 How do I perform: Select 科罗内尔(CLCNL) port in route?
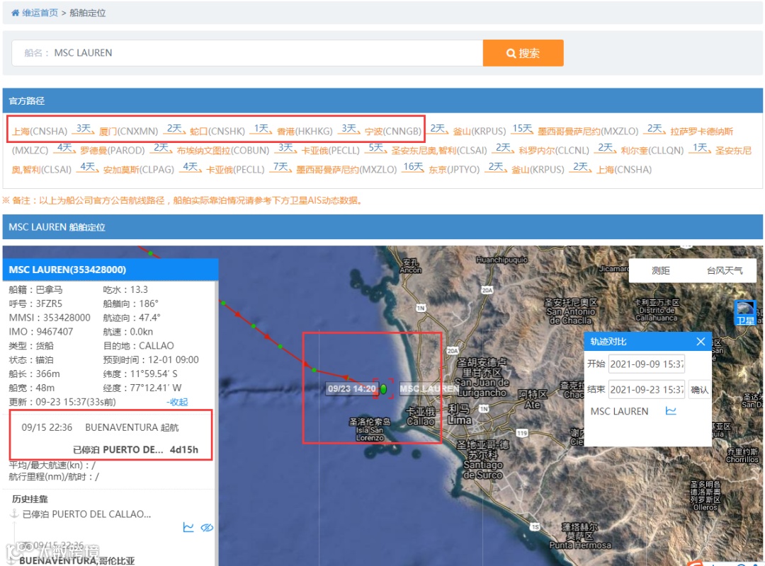(554, 150)
